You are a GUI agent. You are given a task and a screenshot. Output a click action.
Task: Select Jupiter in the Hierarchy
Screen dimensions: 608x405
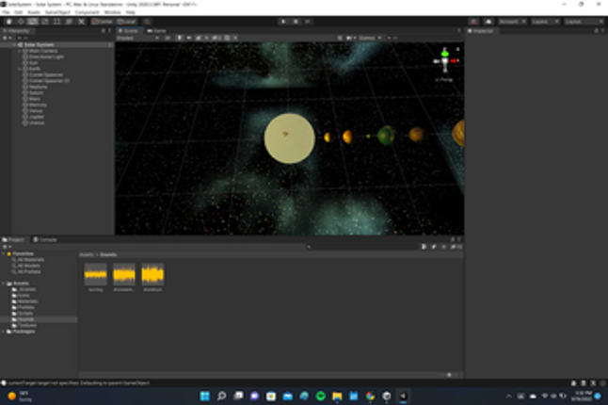pos(37,117)
